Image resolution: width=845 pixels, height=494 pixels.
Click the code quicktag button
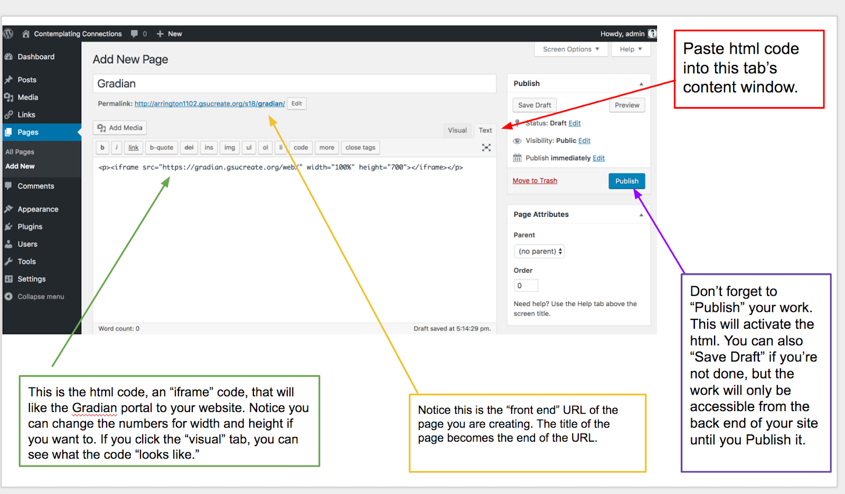pyautogui.click(x=301, y=148)
